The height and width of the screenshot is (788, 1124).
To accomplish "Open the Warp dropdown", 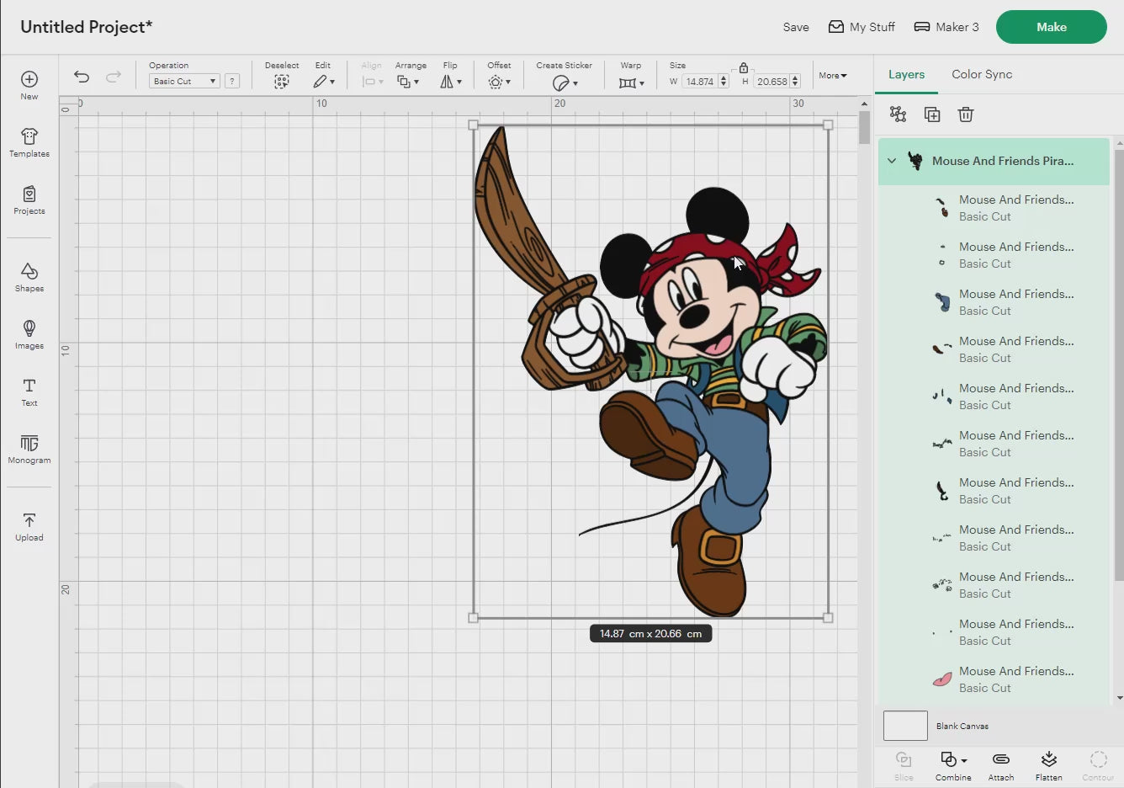I will pyautogui.click(x=631, y=83).
